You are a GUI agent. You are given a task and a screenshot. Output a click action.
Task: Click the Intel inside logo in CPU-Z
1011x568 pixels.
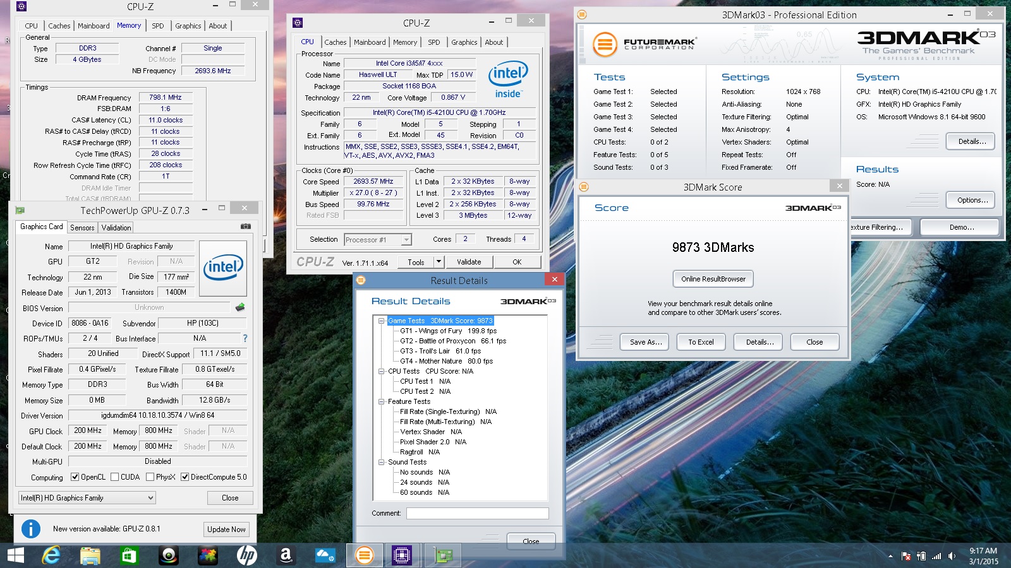(508, 80)
